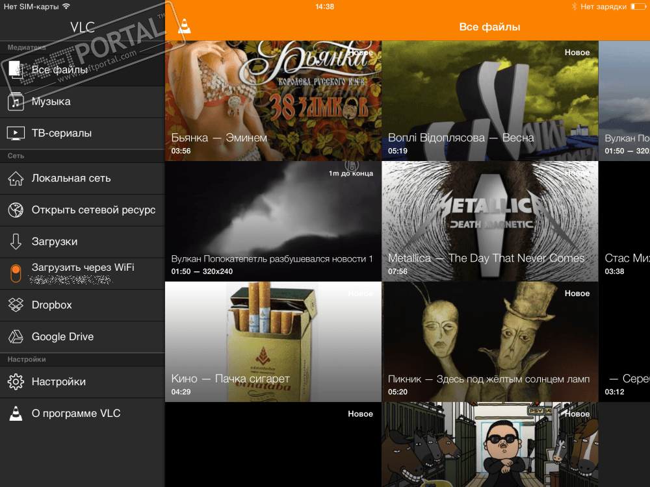Open the black untitled thumbnail in left column
The width and height of the screenshot is (650, 487).
click(273, 445)
